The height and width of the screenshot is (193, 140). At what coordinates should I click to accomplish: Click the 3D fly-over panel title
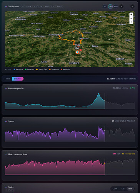13,7
